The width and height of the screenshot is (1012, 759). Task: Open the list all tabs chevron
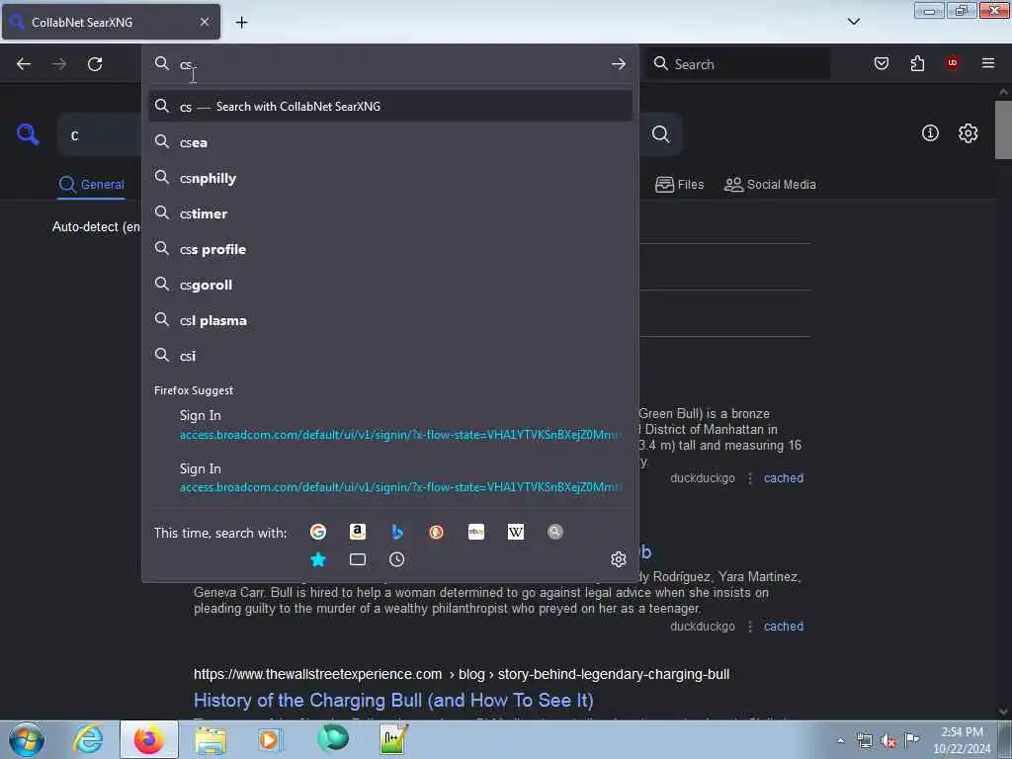tap(853, 22)
